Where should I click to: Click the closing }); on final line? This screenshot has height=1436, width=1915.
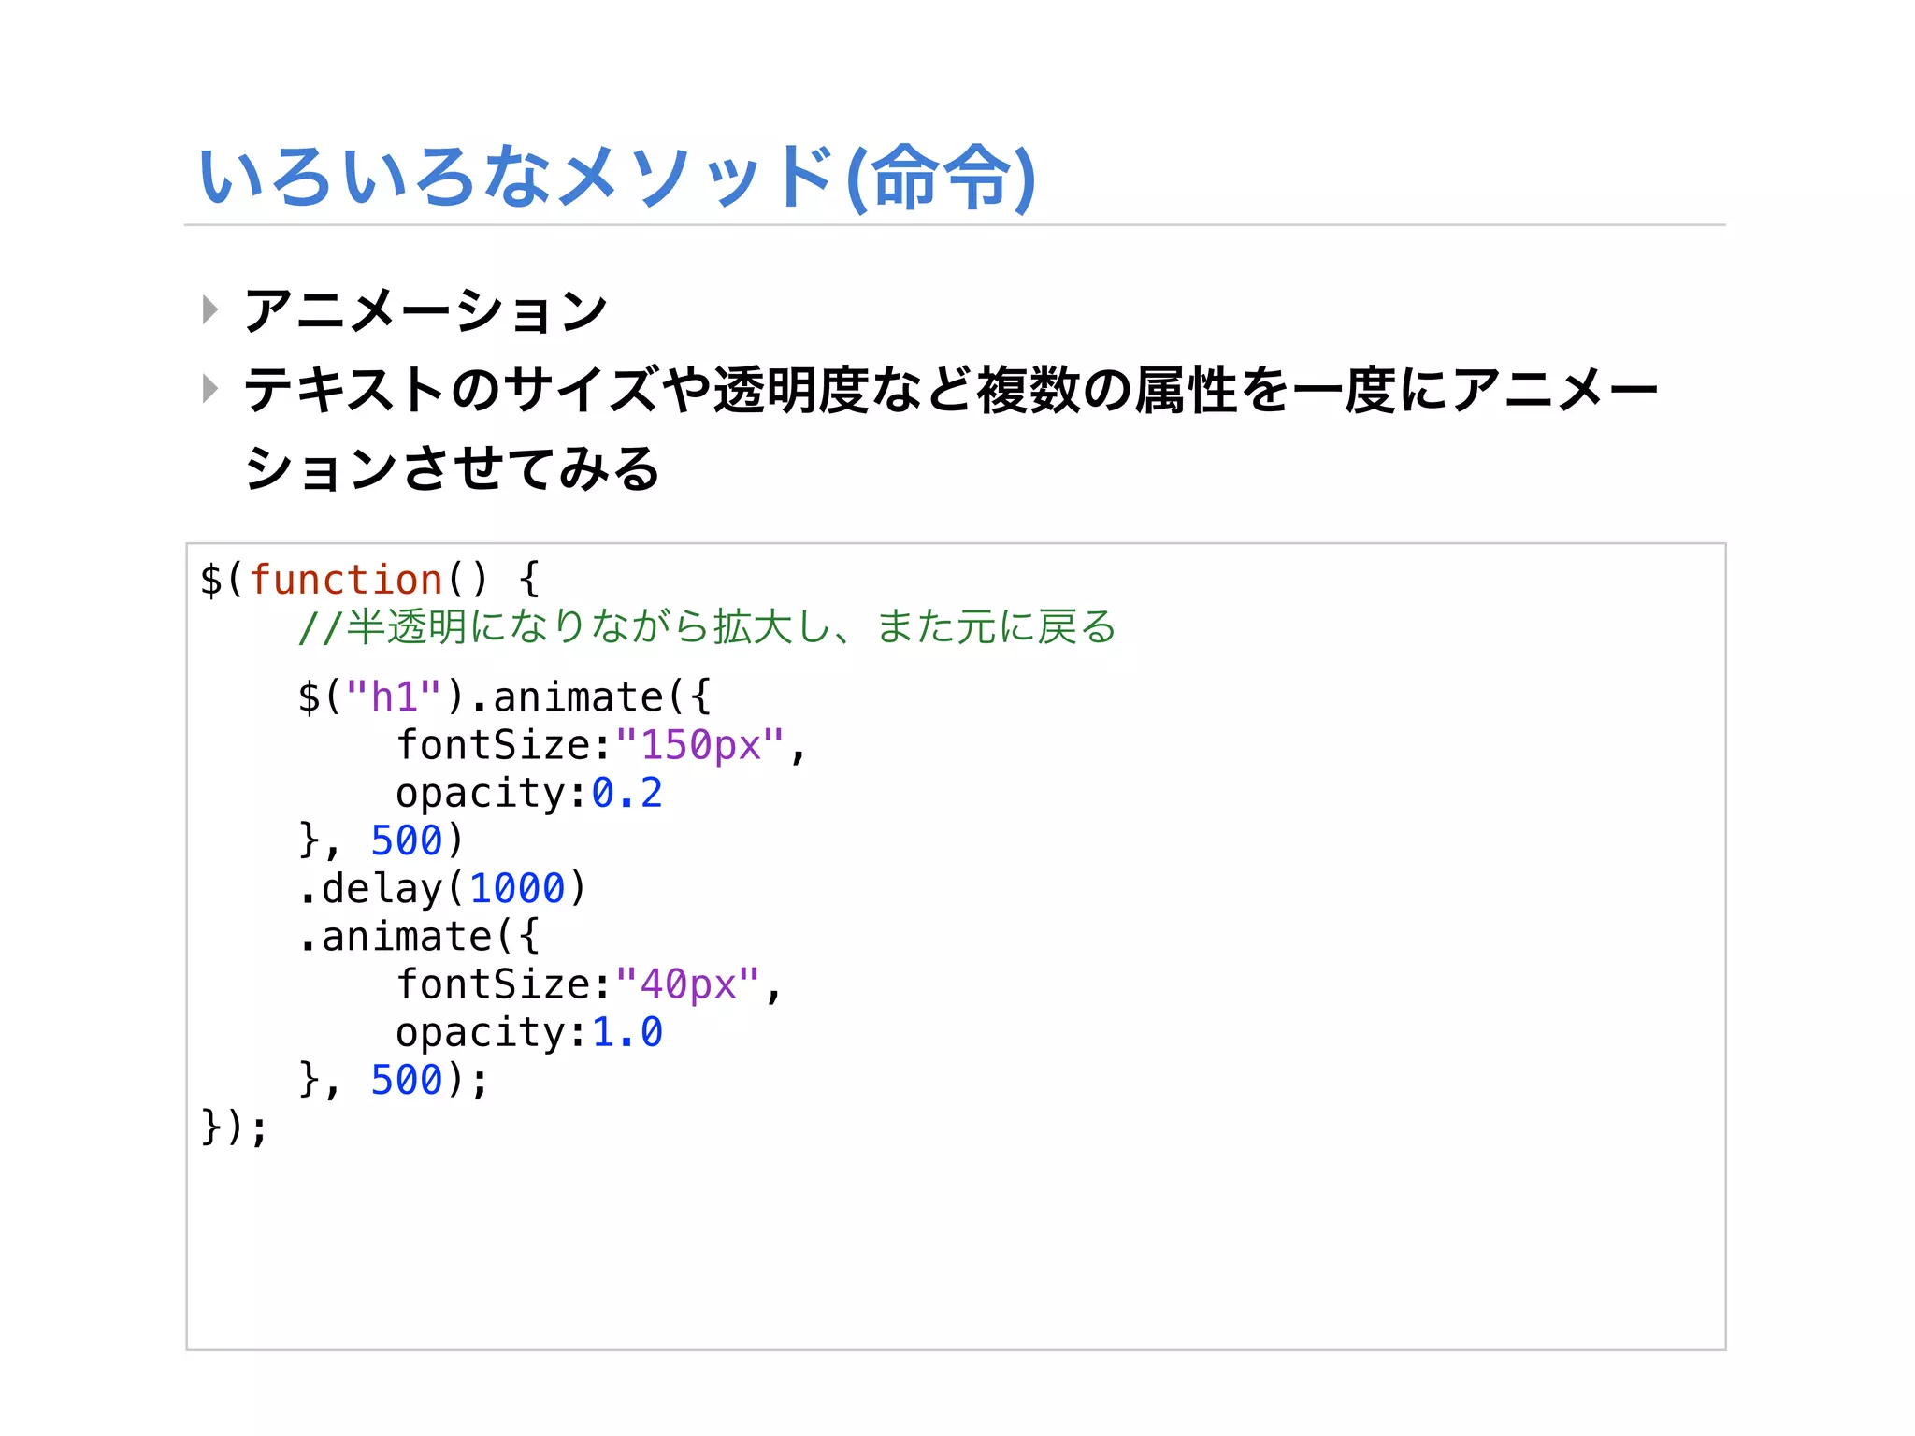pos(234,1128)
